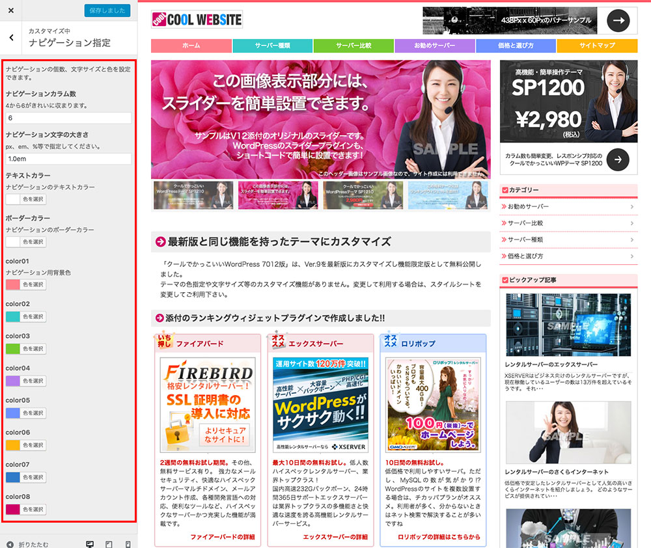The height and width of the screenshot is (548, 651).
Task: Open テキストカラー color picker
Action: [x=26, y=199]
